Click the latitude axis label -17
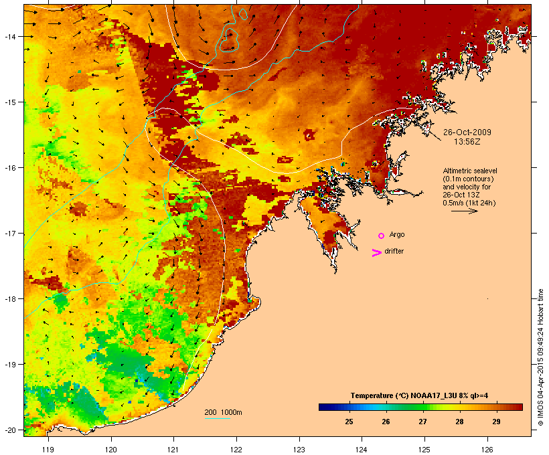Image resolution: width=549 pixels, height=455 pixels. 10,234
